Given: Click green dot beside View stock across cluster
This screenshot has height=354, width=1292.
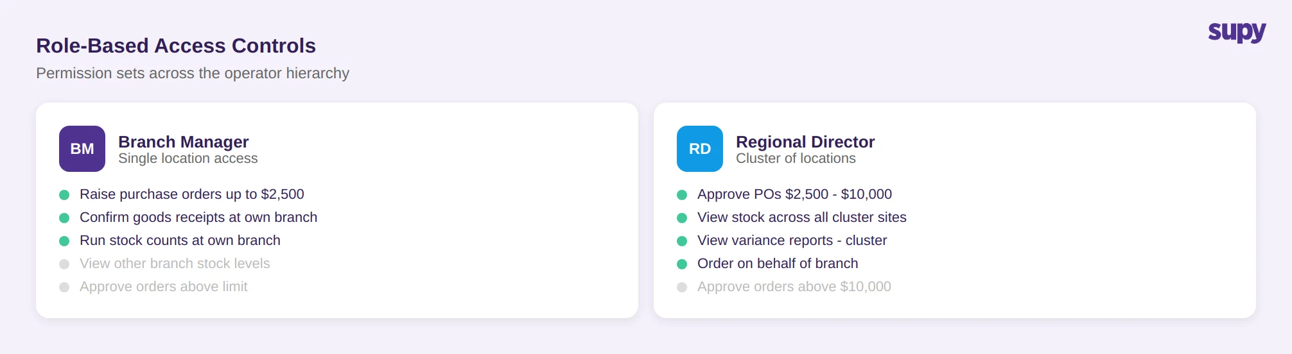Looking at the screenshot, I should click(682, 218).
